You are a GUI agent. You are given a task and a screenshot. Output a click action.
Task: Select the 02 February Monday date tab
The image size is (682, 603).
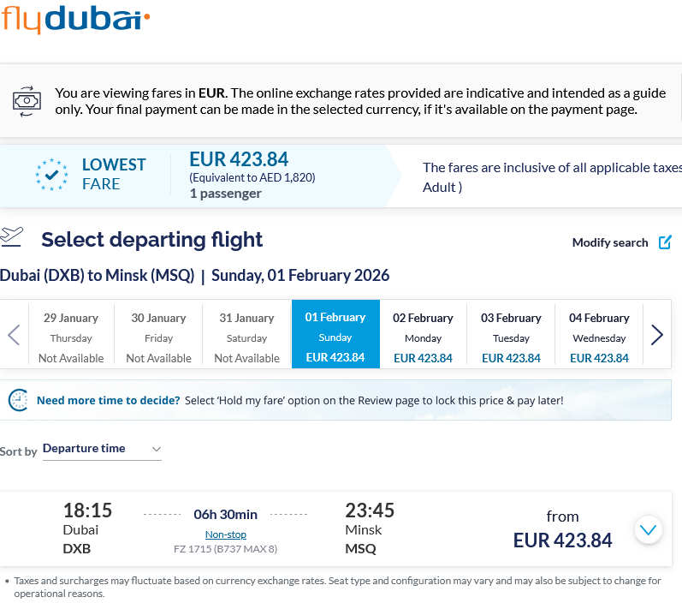[424, 334]
